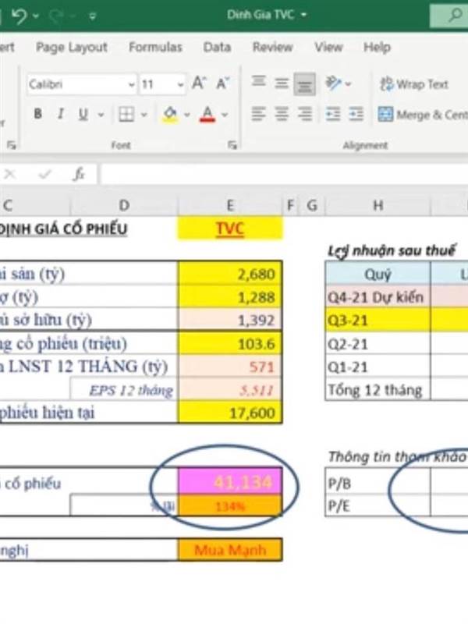
Task: Click the TVC ticker cell
Action: click(x=230, y=229)
